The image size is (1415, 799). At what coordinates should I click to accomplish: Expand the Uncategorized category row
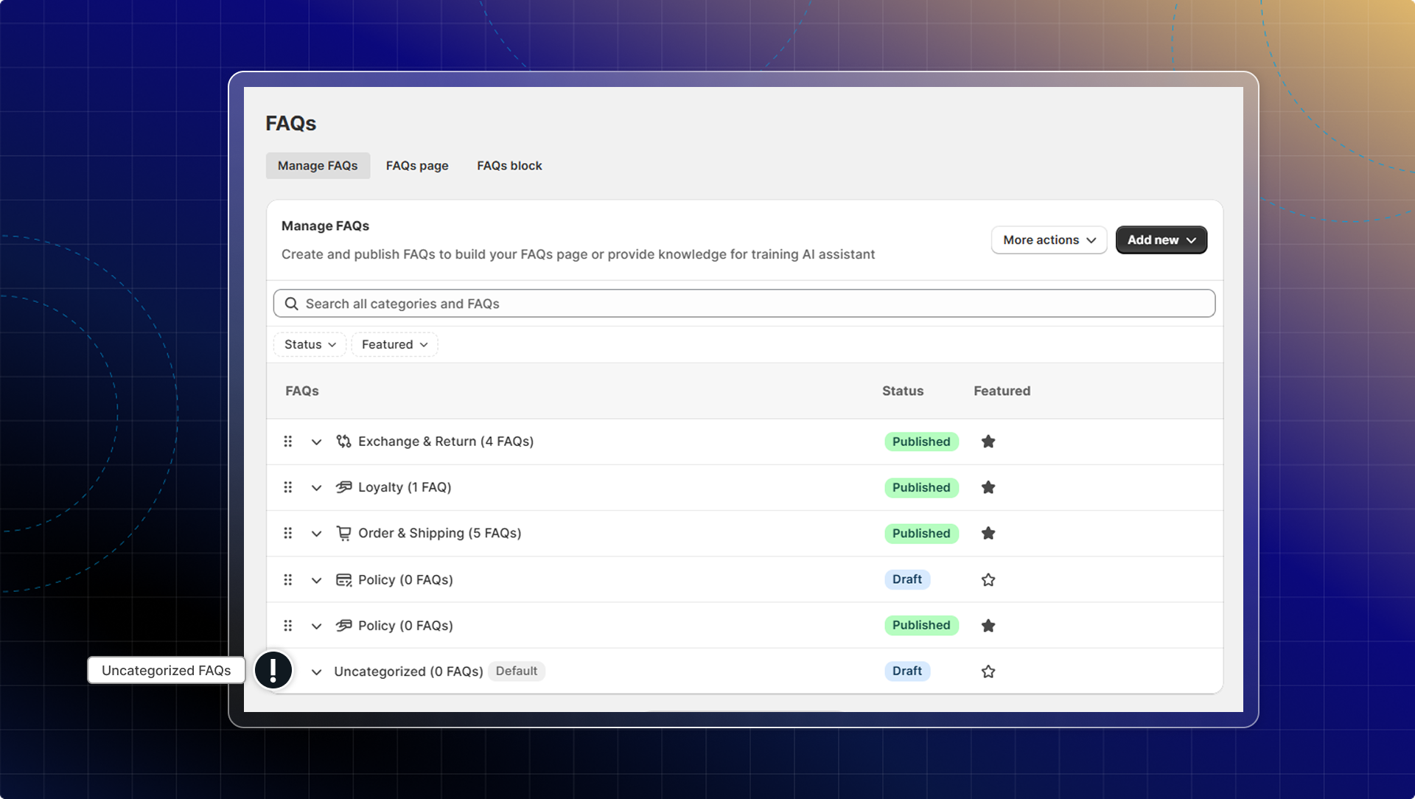[316, 672]
